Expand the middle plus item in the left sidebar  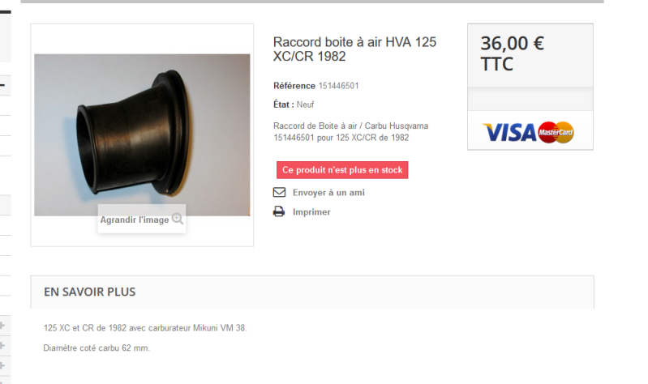pyautogui.click(x=2, y=345)
